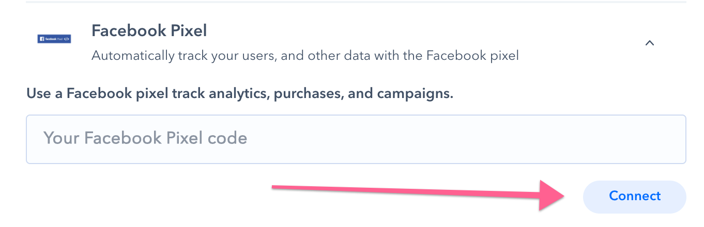Image resolution: width=704 pixels, height=227 pixels.
Task: Click the 'Automatically track your users' description
Action: pos(305,55)
